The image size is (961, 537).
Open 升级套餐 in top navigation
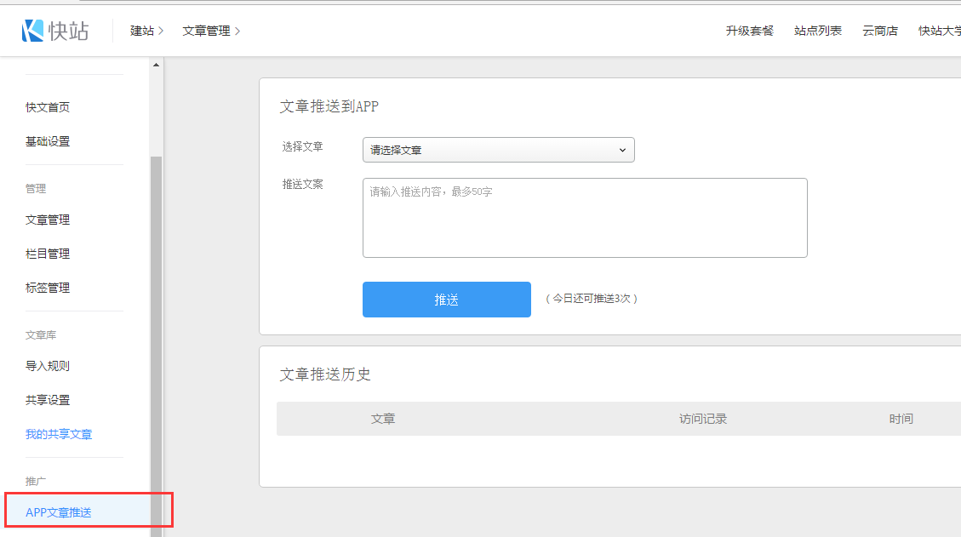tap(749, 31)
